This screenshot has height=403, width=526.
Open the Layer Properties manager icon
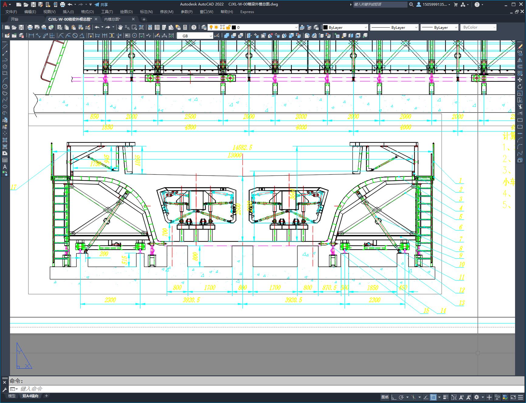(204, 27)
